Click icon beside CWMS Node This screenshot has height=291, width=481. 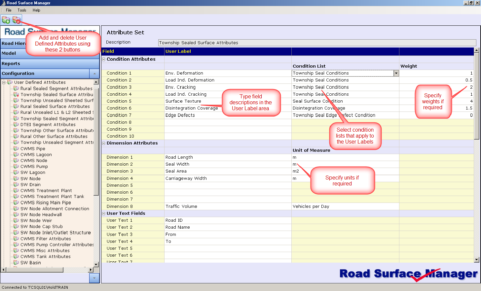(16, 160)
